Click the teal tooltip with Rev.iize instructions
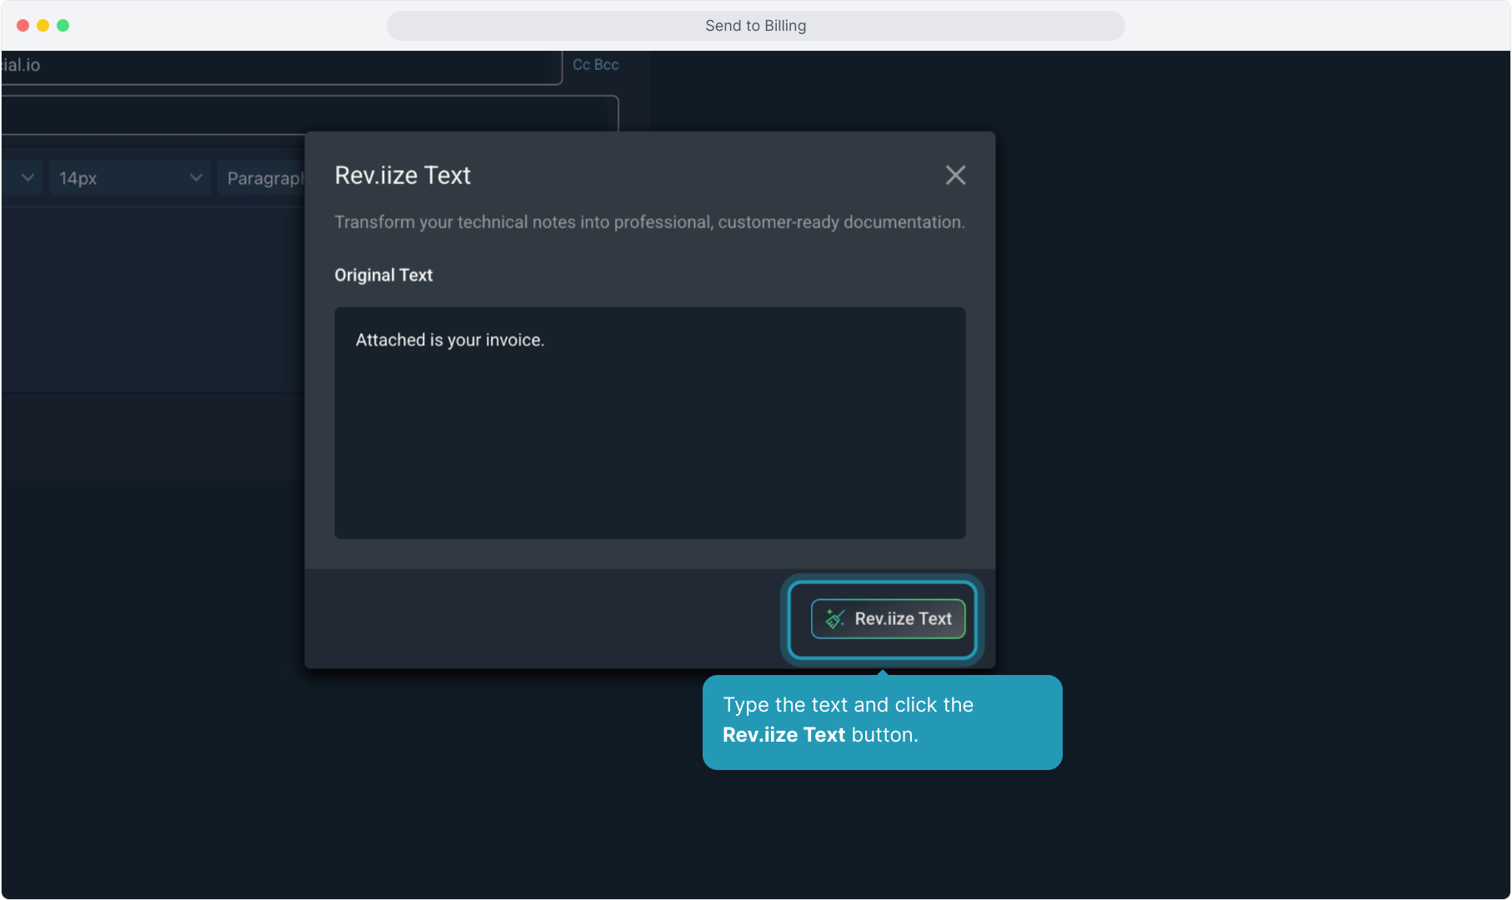1512x900 pixels. pos(882,722)
